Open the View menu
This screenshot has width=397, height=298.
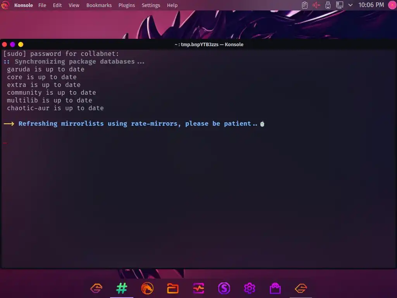click(x=74, y=5)
